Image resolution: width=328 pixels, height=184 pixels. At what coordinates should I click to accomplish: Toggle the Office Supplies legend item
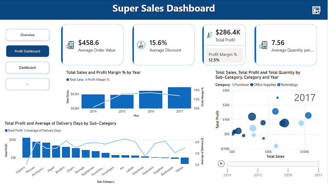(263, 85)
